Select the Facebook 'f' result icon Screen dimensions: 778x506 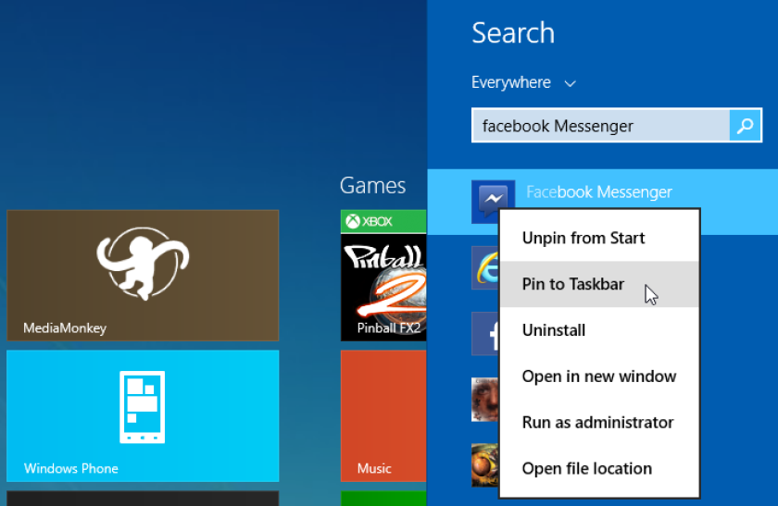[485, 334]
